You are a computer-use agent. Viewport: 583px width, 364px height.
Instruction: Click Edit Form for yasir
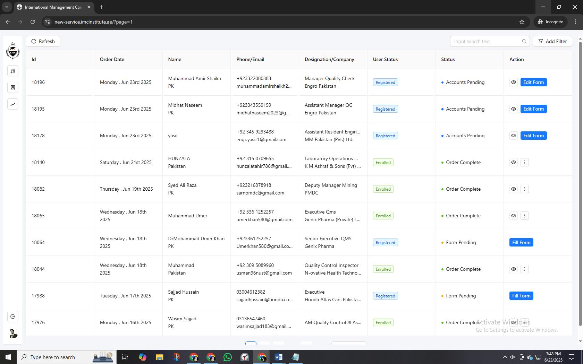[533, 136]
